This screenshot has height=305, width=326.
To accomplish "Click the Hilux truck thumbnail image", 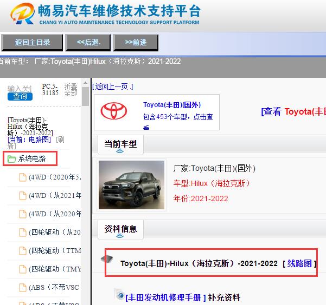I will click(x=131, y=185).
